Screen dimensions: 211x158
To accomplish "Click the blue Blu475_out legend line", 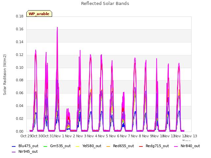I will tap(14, 146).
